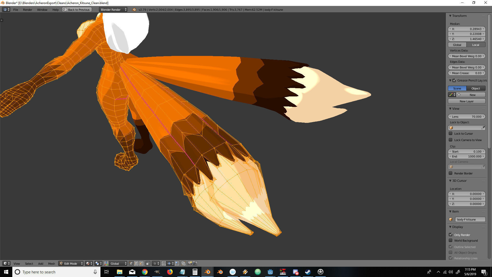Click the grease pencil data-block icon
This screenshot has height=277, width=492.
tap(452, 95)
